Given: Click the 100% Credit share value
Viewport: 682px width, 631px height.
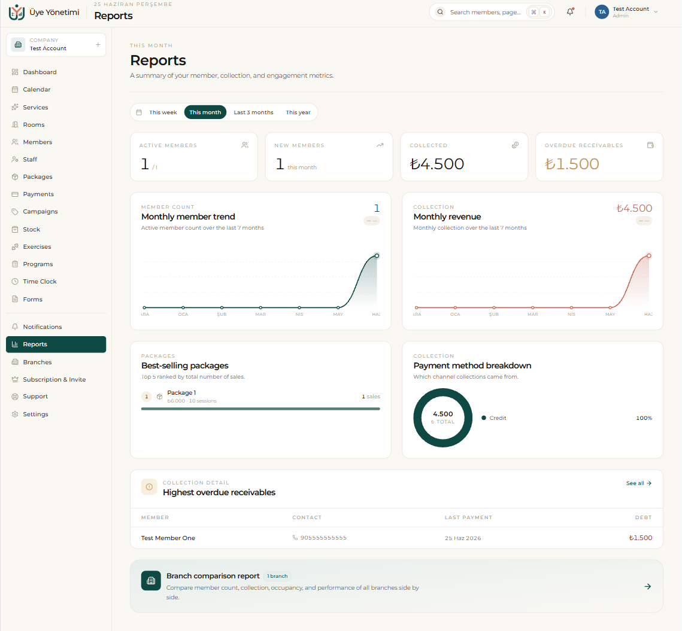Looking at the screenshot, I should (644, 418).
